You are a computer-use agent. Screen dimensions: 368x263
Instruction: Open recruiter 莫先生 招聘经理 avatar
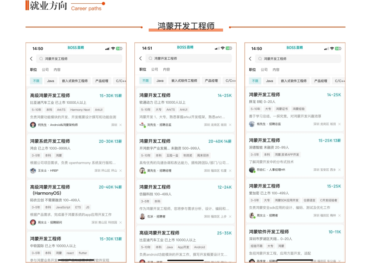(x=142, y=171)
